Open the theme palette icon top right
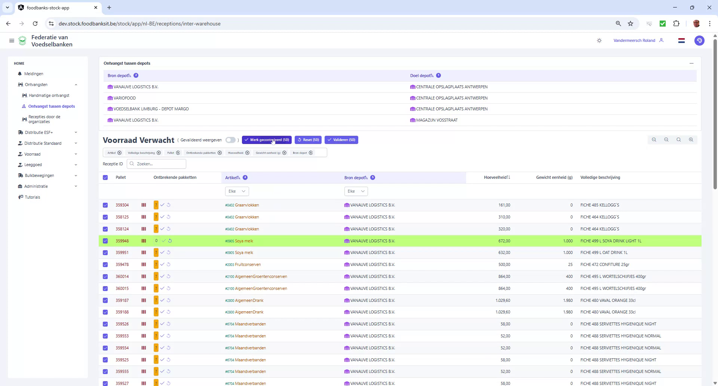The height and width of the screenshot is (386, 718). pyautogui.click(x=700, y=40)
